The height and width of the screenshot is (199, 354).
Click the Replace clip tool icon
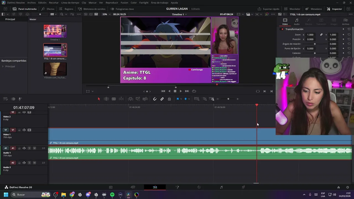coord(145,99)
